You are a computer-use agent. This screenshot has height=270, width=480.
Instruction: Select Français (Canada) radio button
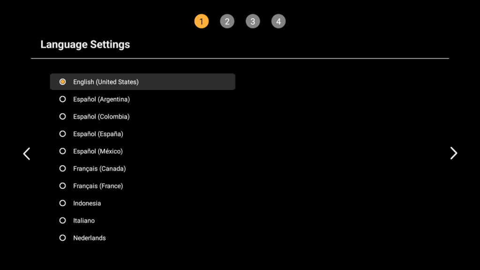coord(62,169)
